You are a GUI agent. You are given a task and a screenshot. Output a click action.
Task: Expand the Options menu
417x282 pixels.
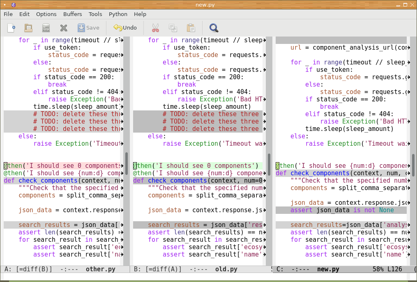tap(46, 14)
